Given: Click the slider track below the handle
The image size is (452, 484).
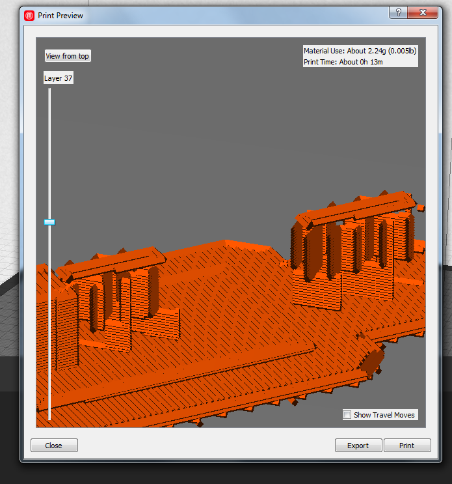Looking at the screenshot, I should click(x=49, y=326).
